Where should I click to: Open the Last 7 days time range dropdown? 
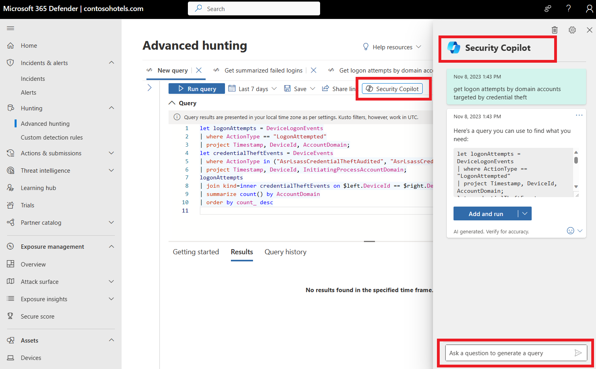(x=253, y=89)
